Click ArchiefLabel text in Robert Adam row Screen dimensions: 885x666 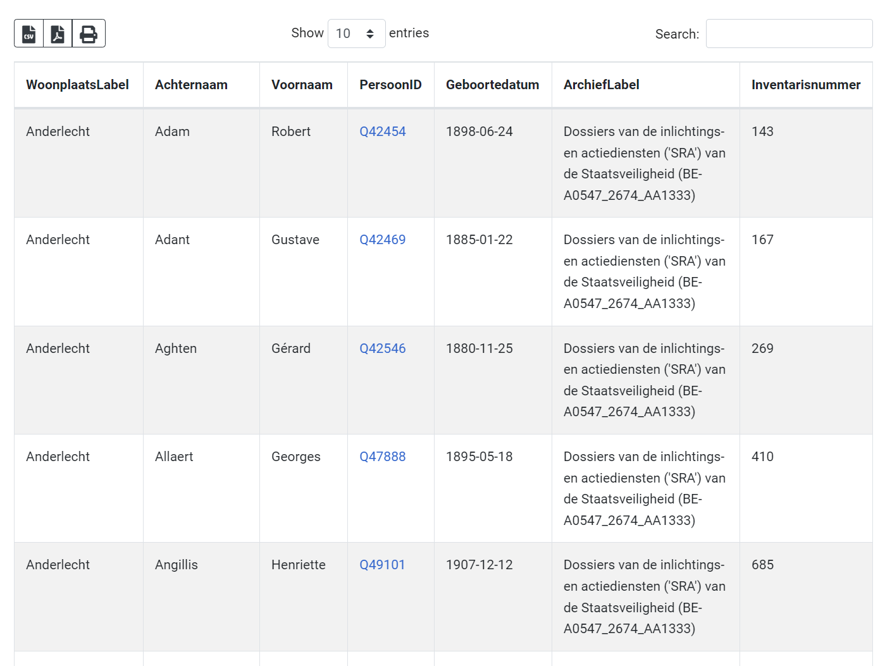[645, 163]
